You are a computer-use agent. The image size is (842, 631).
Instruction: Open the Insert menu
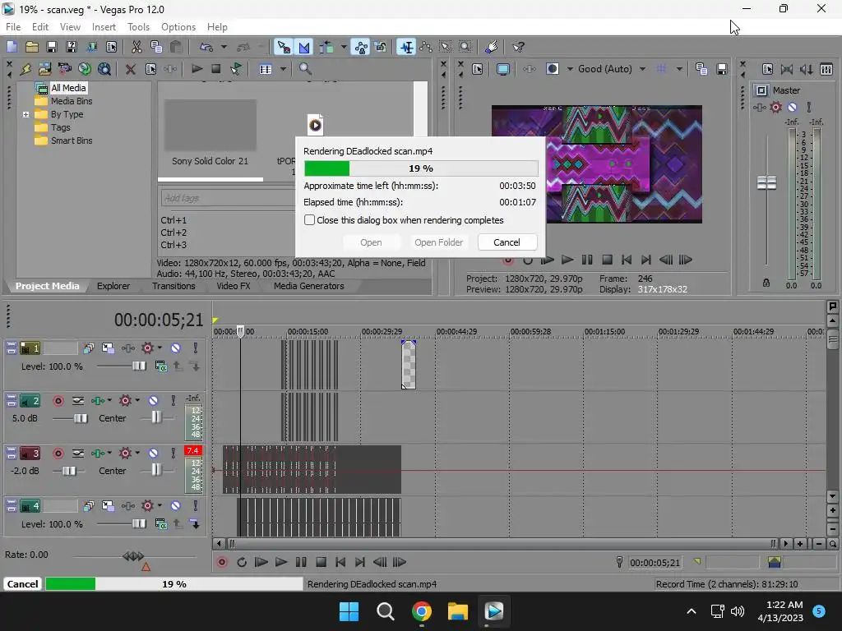tap(104, 27)
